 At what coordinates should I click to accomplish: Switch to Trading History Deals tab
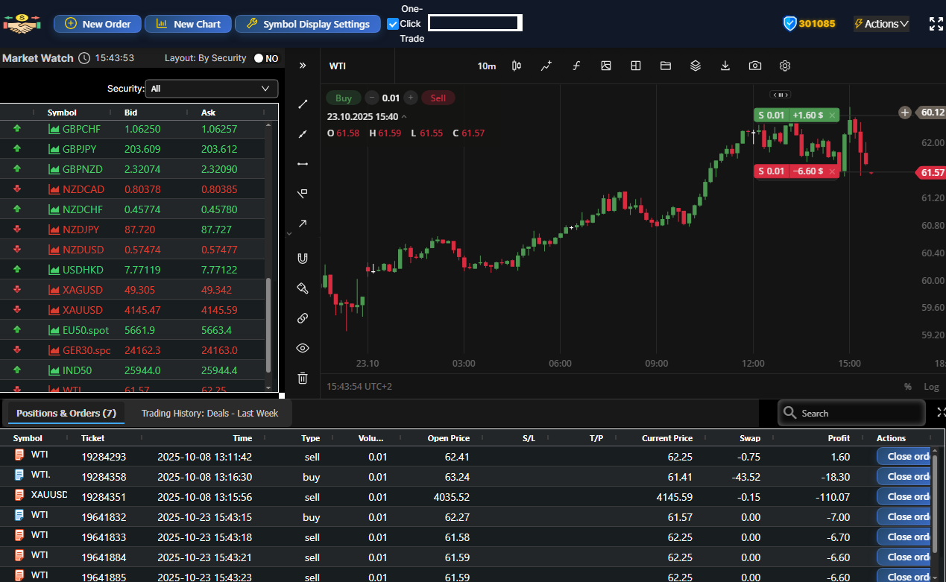tap(209, 413)
